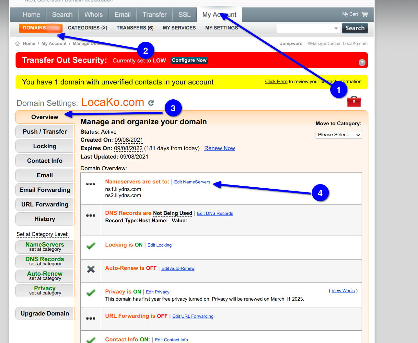Click the red toolbox icon
418x343 pixels.
pos(354,102)
